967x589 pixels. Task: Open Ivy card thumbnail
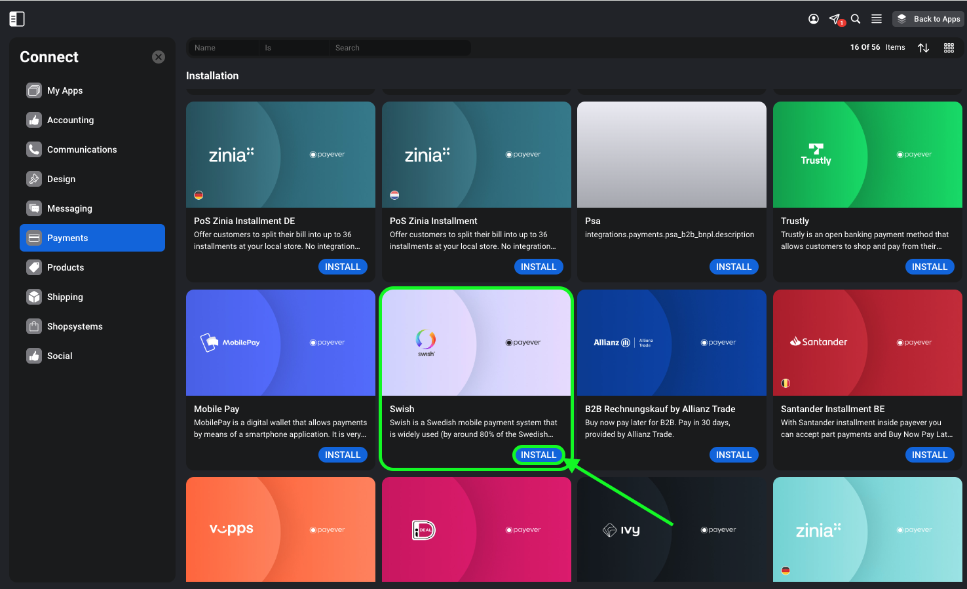click(672, 529)
